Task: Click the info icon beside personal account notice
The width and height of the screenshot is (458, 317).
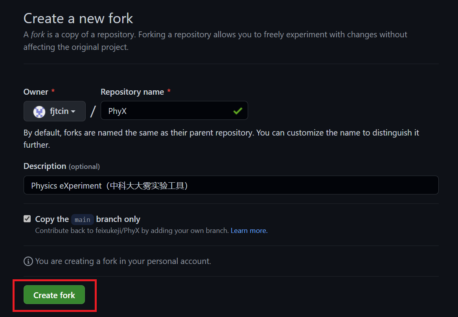Action: click(28, 261)
